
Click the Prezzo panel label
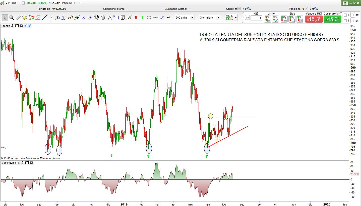pos(6,26)
